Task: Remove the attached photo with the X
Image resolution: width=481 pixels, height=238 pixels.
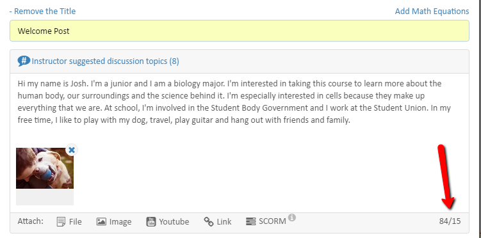Action: [72, 150]
